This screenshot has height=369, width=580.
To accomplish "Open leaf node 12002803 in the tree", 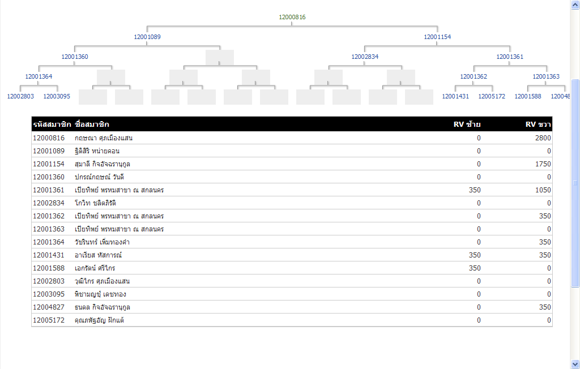I will 20,96.
